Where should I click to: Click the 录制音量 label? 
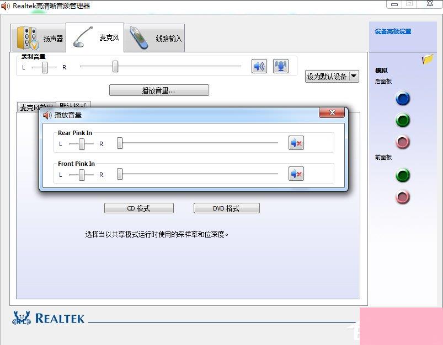pos(33,56)
